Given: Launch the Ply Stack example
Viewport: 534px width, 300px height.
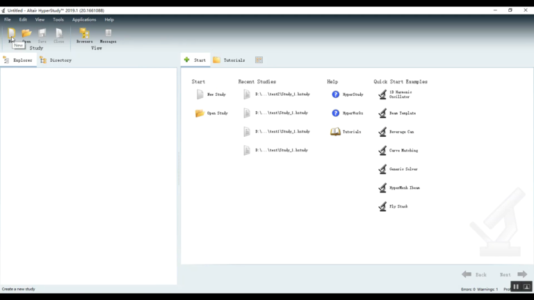Looking at the screenshot, I should pyautogui.click(x=393, y=206).
